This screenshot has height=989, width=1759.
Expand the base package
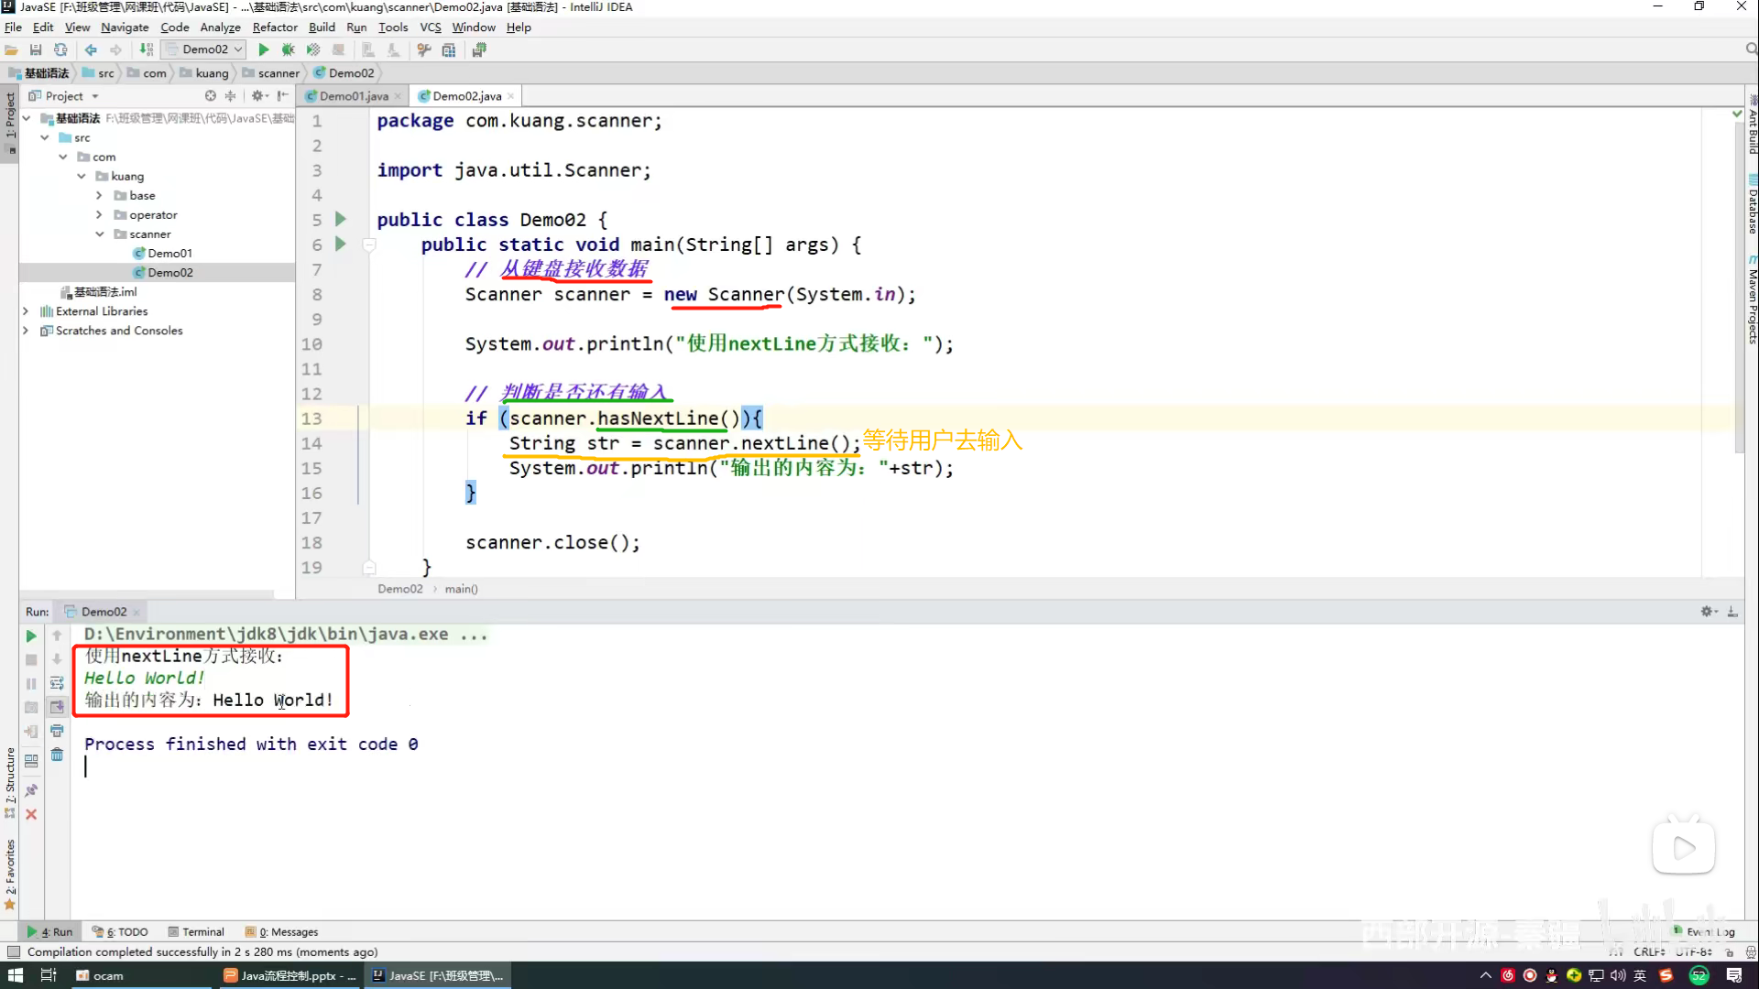[99, 195]
